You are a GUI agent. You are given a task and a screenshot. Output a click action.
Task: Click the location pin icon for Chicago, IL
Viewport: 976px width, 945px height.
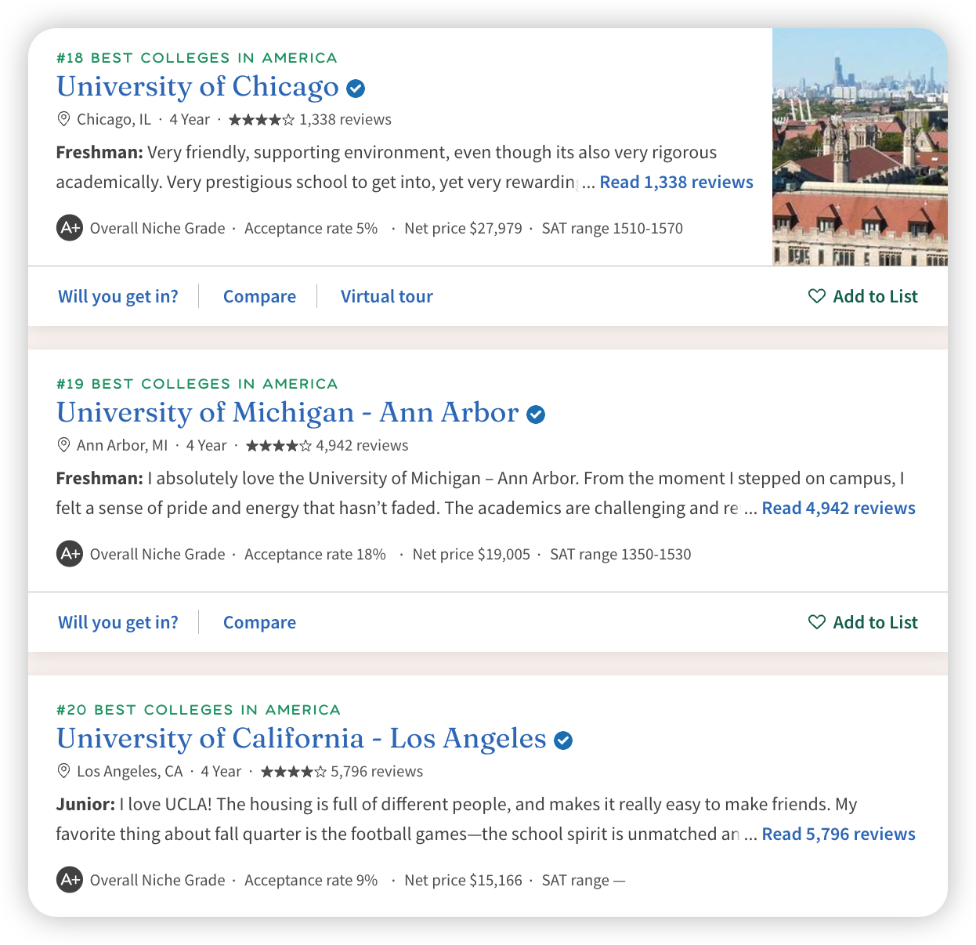64,119
